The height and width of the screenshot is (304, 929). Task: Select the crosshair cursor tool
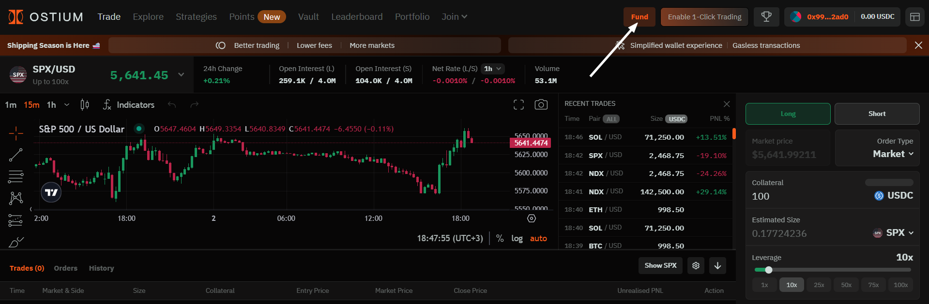pos(15,132)
